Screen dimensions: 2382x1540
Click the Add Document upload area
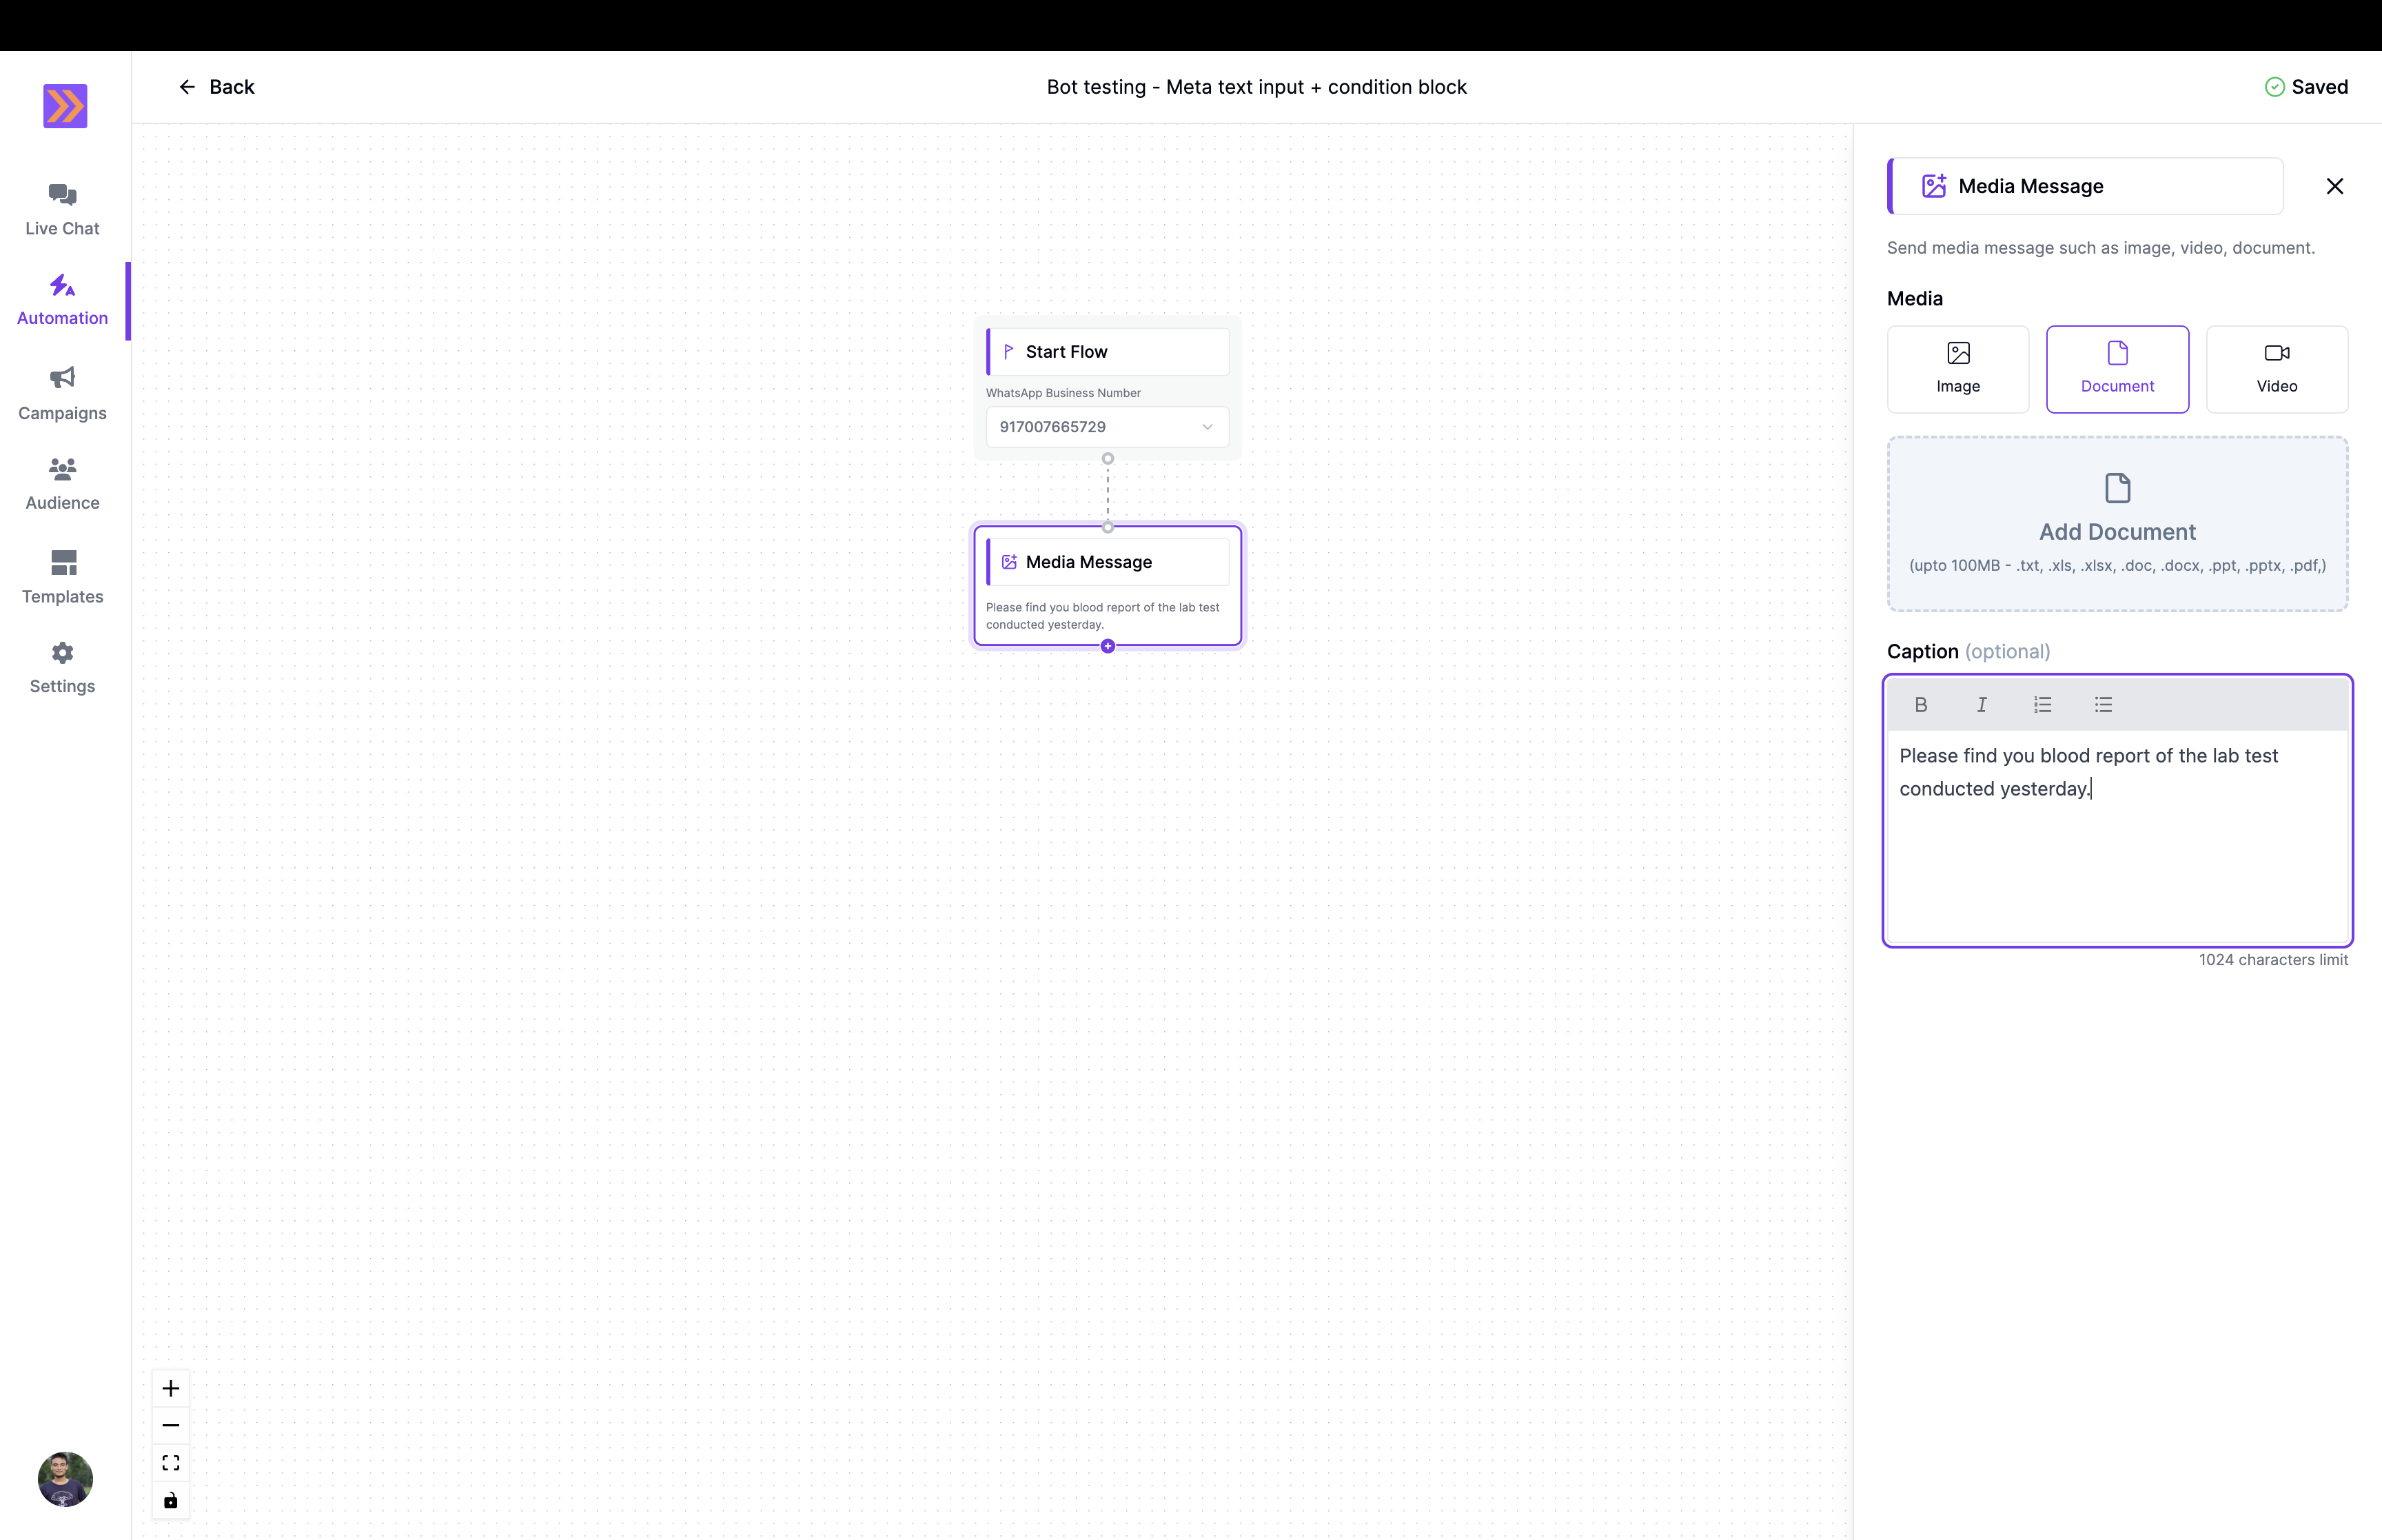point(2117,523)
